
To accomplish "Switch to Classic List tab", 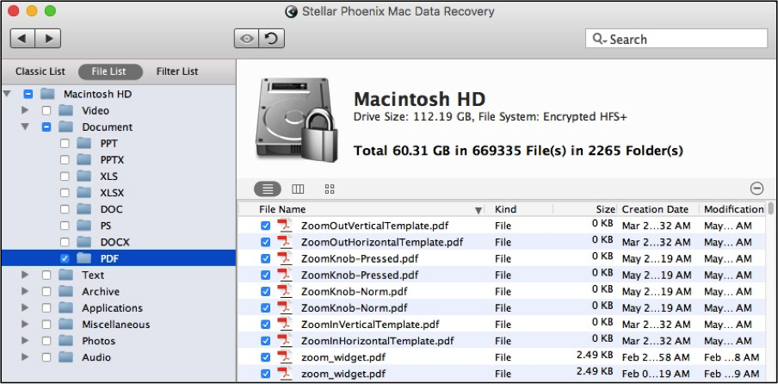I will [x=40, y=71].
